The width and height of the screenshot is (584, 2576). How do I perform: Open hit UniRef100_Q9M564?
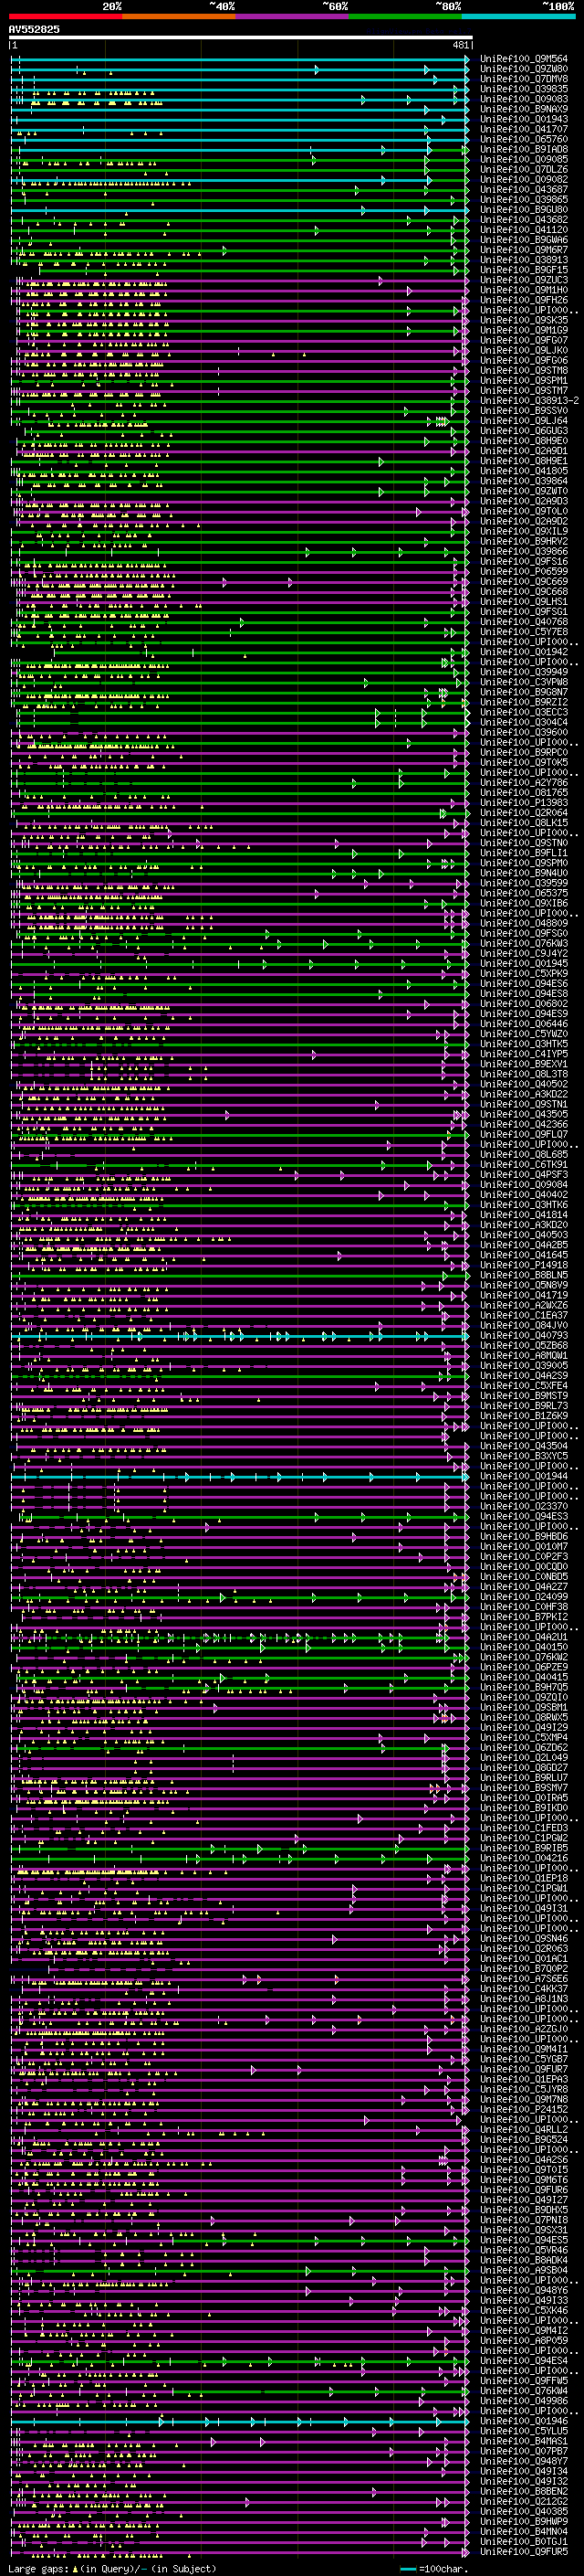[523, 59]
